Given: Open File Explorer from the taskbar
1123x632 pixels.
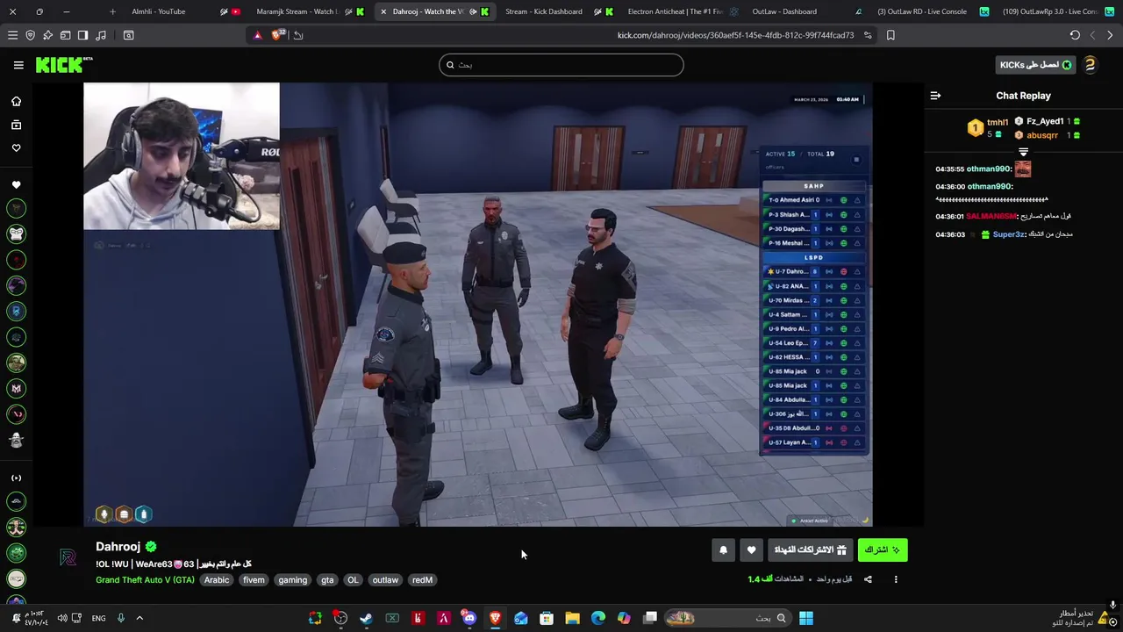Looking at the screenshot, I should coord(572,618).
